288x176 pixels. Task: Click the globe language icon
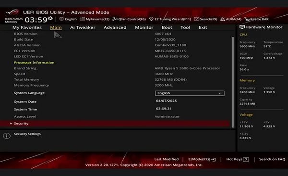click(61, 19)
